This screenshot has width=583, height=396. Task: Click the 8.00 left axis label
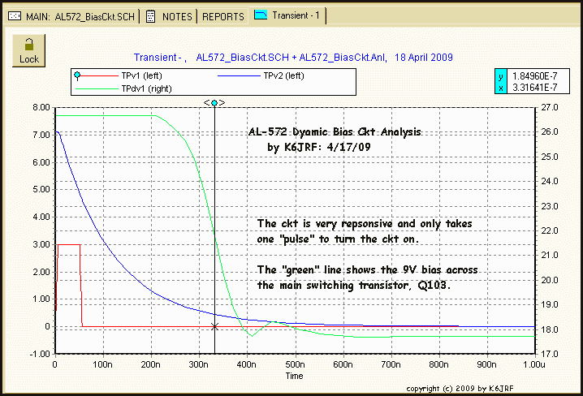pyautogui.click(x=41, y=108)
